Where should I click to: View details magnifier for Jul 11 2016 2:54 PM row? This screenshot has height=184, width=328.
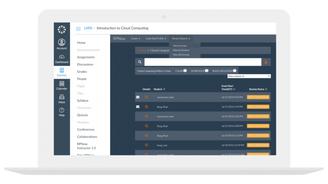pyautogui.click(x=146, y=107)
